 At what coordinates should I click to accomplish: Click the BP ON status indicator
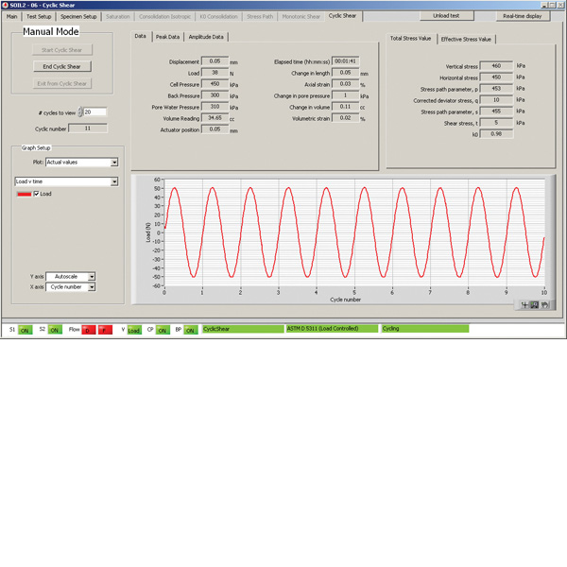[x=191, y=330]
